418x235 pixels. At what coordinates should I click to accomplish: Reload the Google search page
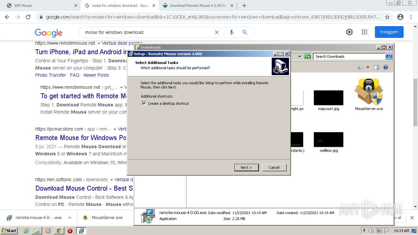tap(28, 17)
